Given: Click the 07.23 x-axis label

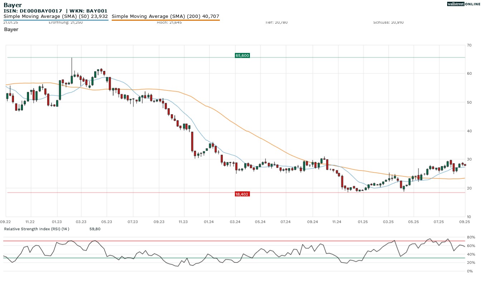Looking at the screenshot, I should (132, 222).
